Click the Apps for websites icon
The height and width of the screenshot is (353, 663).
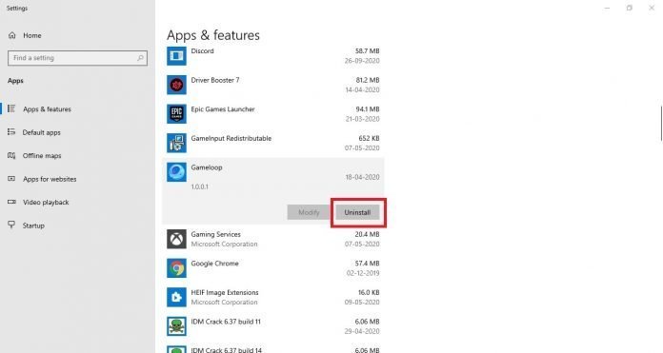click(x=11, y=179)
